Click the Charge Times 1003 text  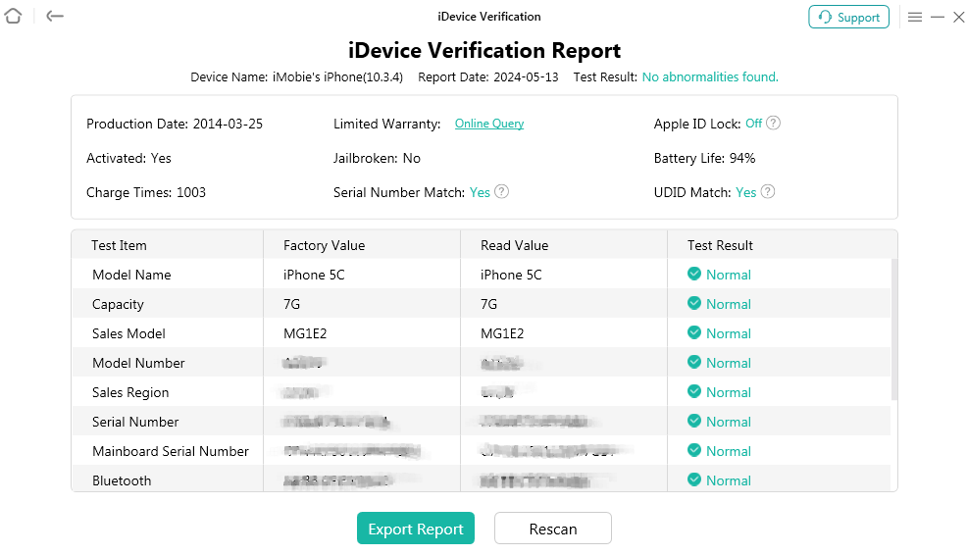(146, 193)
